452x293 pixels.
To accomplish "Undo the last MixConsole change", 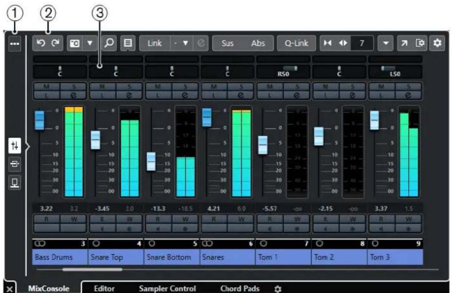I will pyautogui.click(x=41, y=43).
